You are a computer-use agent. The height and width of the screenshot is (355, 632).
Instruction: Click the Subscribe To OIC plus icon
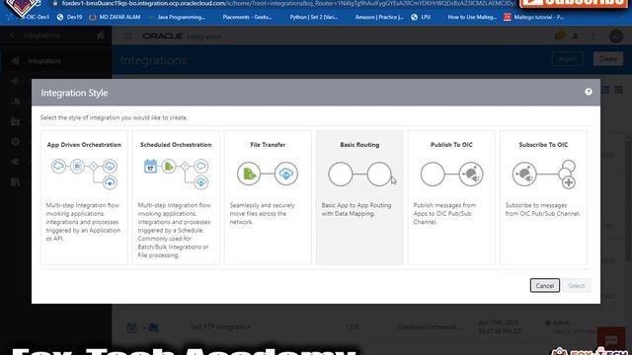coord(569,182)
